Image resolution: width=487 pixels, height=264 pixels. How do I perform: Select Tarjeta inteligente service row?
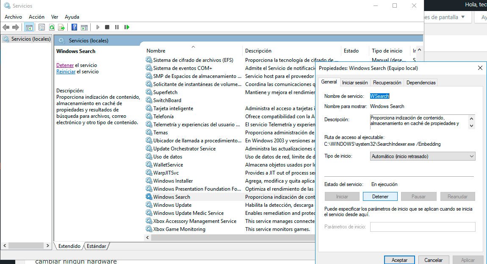pos(173,108)
